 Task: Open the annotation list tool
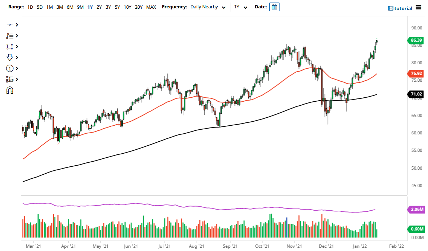[x=10, y=36]
